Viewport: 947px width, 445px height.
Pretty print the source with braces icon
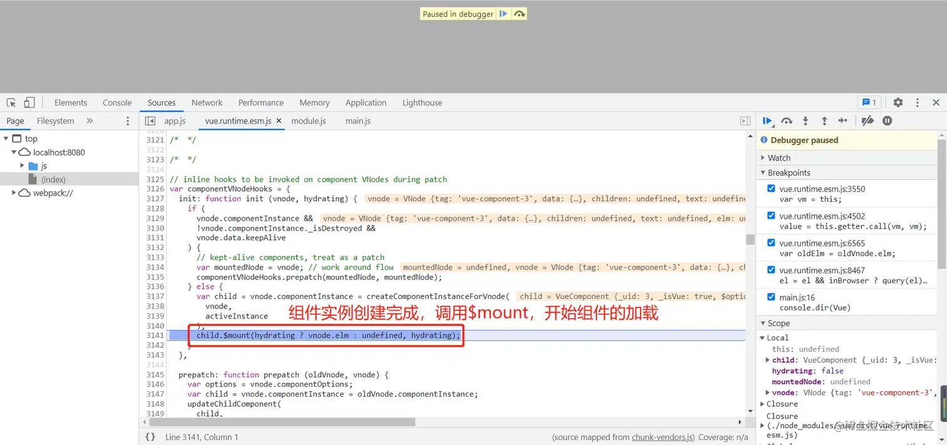click(x=150, y=437)
